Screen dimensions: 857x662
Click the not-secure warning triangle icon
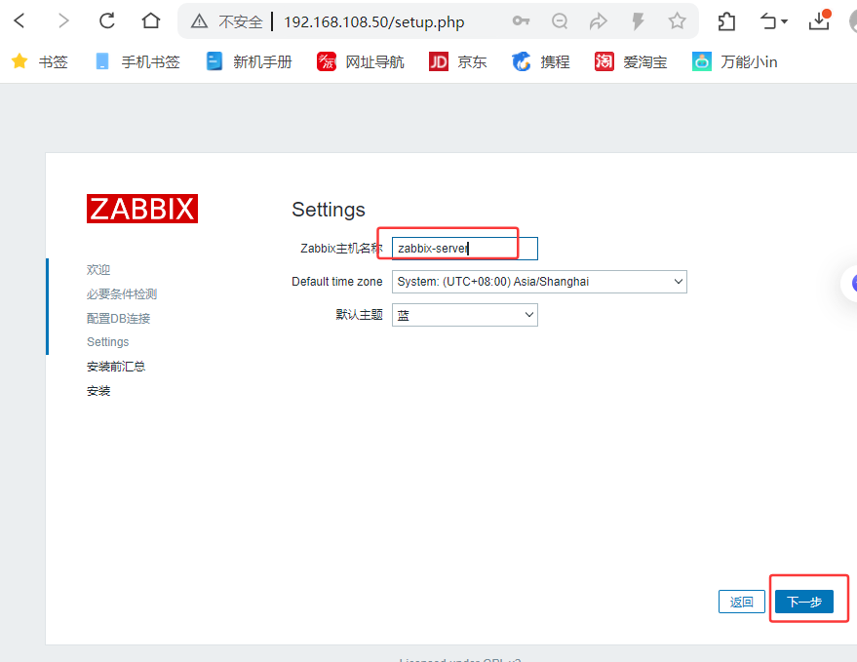click(200, 21)
